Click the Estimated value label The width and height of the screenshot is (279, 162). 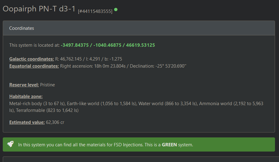(27, 122)
